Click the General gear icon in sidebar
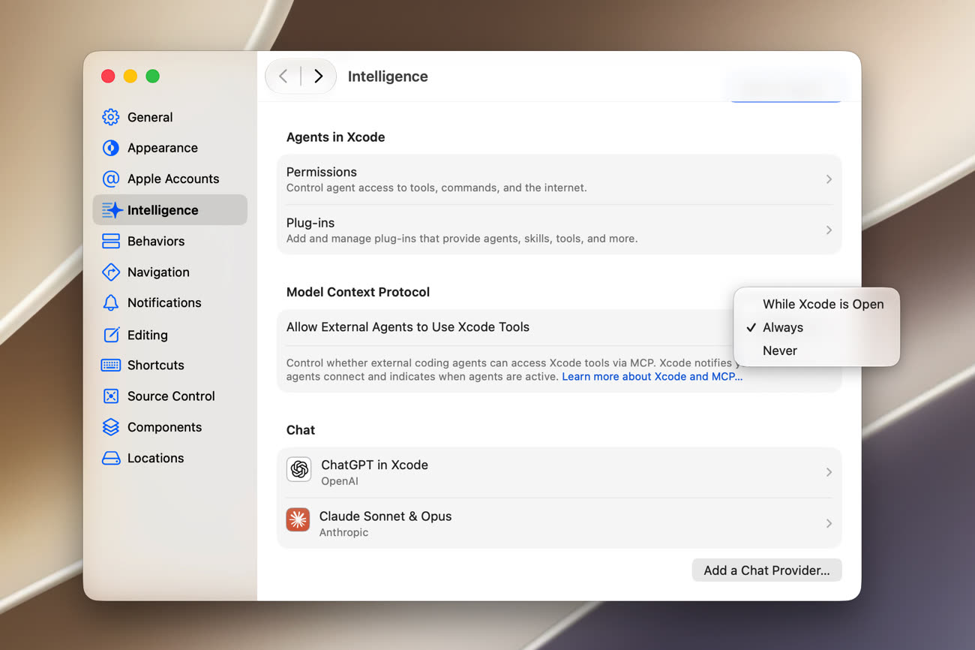The width and height of the screenshot is (975, 650). [111, 117]
